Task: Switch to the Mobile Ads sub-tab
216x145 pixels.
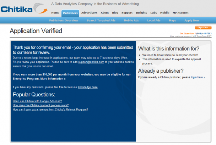Action: click(131, 21)
